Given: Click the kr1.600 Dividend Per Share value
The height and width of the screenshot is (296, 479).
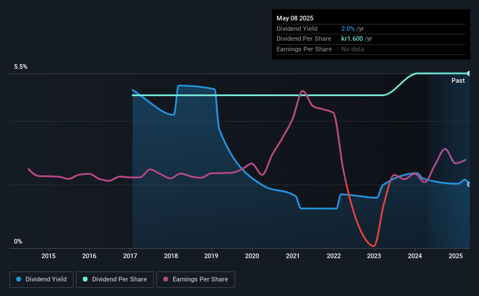Looking at the screenshot, I should tap(352, 39).
